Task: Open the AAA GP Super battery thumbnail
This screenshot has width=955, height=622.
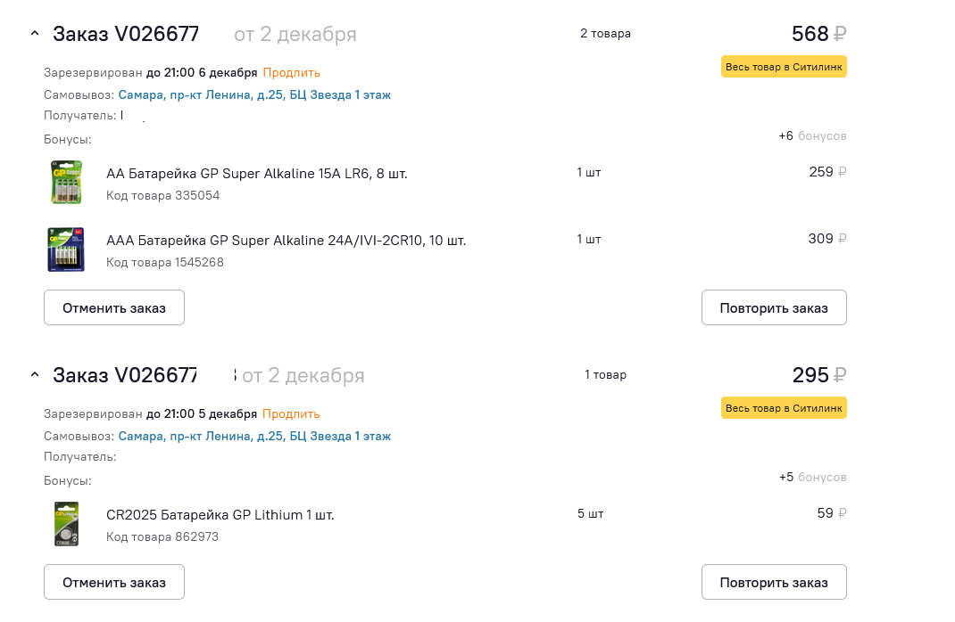Action: [66, 250]
